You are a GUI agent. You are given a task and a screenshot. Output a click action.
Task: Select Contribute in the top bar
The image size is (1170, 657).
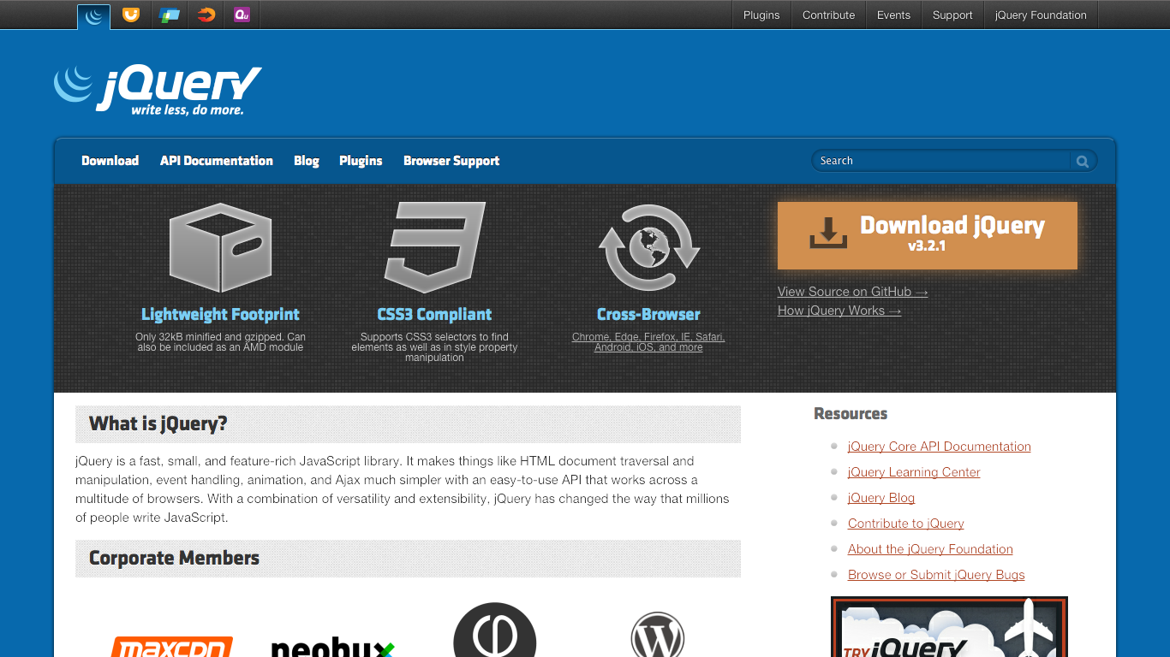point(827,15)
